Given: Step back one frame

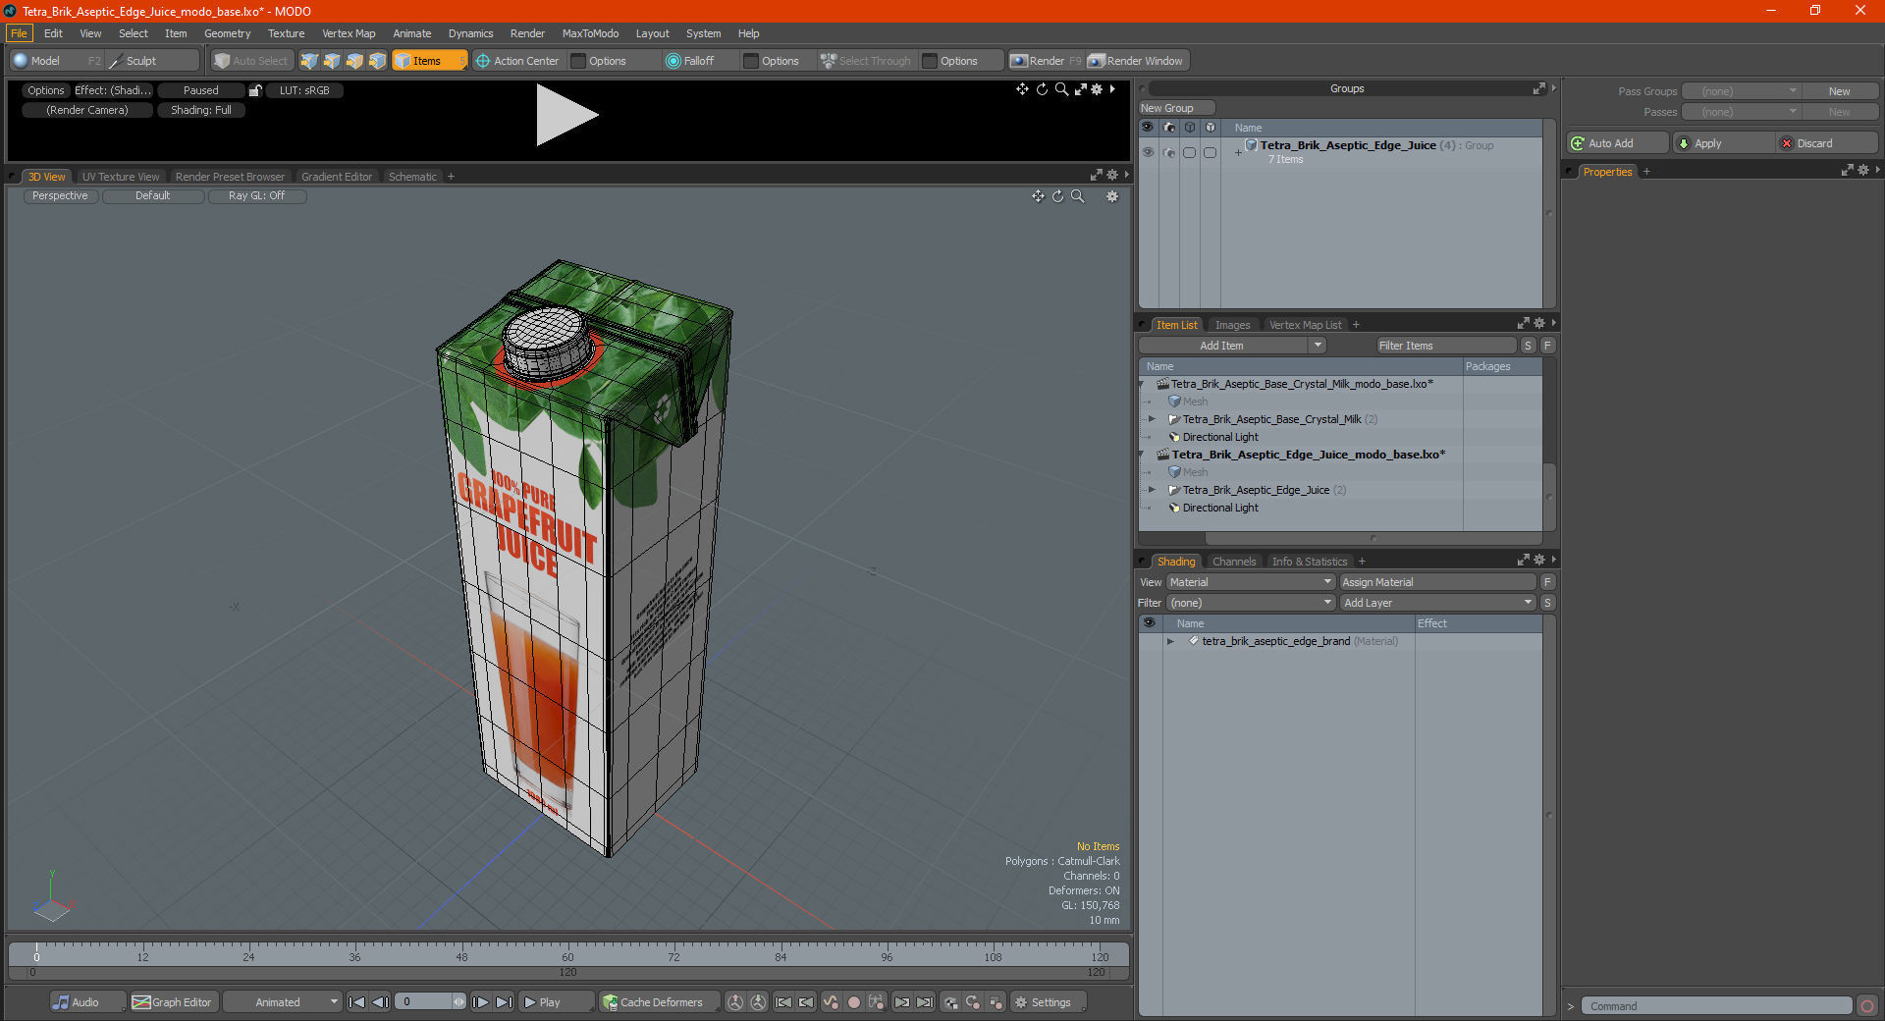Looking at the screenshot, I should [x=380, y=1002].
